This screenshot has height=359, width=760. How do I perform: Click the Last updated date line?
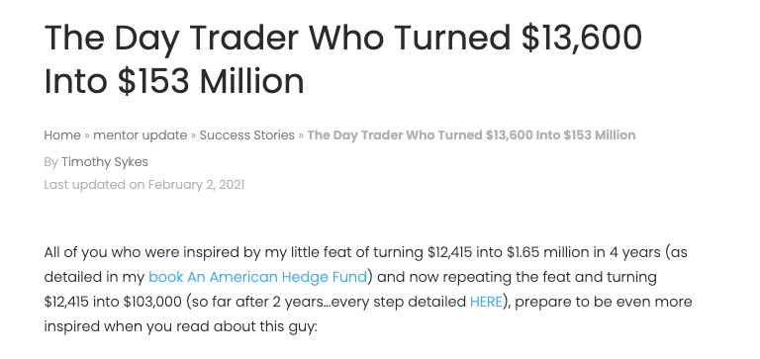[144, 185]
